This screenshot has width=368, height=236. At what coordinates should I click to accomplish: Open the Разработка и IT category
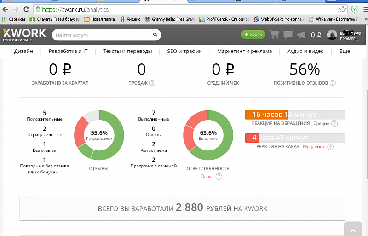68,51
